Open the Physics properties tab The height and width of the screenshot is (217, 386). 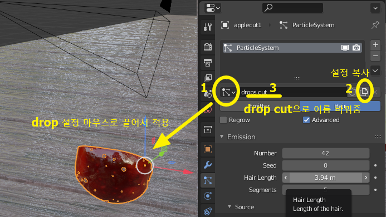pyautogui.click(x=208, y=196)
